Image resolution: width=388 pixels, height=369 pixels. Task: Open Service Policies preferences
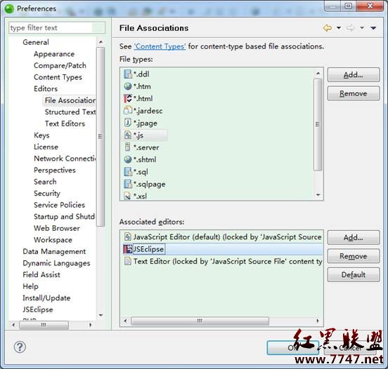click(59, 205)
